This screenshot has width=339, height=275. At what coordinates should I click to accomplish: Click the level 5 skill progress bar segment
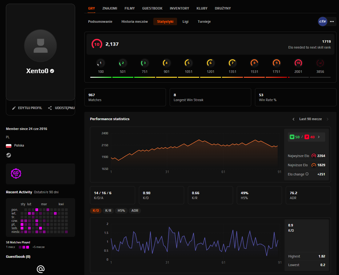point(188,77)
